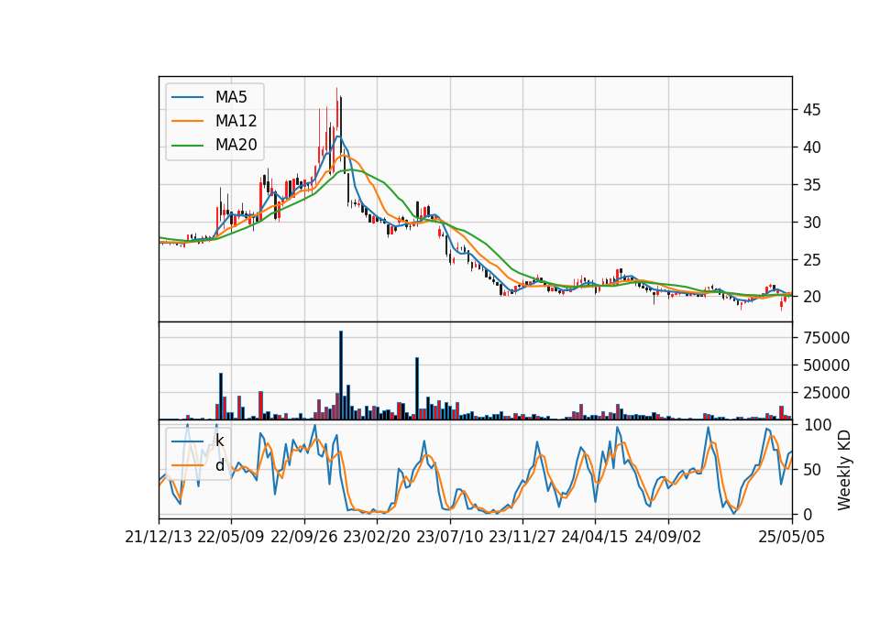Click the MA20 legend label

click(236, 146)
